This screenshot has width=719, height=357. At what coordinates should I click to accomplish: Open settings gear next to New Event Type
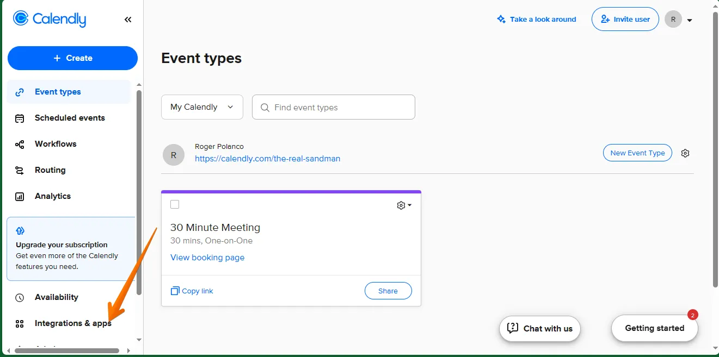[x=685, y=153]
